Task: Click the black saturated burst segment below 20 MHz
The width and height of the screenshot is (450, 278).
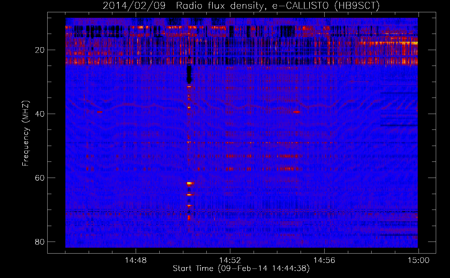Action: click(x=189, y=74)
